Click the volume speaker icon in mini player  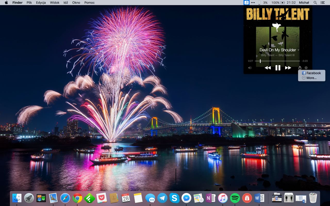coord(250,68)
